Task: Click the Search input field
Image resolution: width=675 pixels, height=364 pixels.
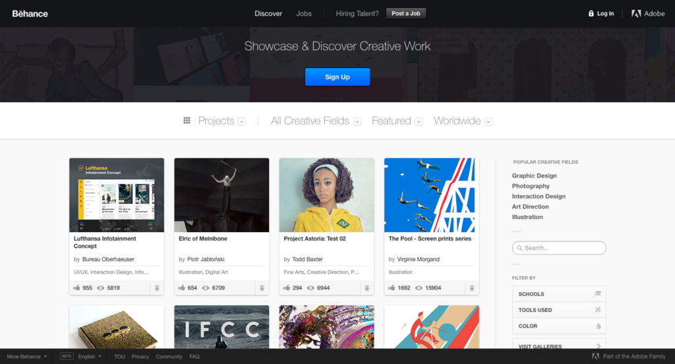Action: point(559,248)
